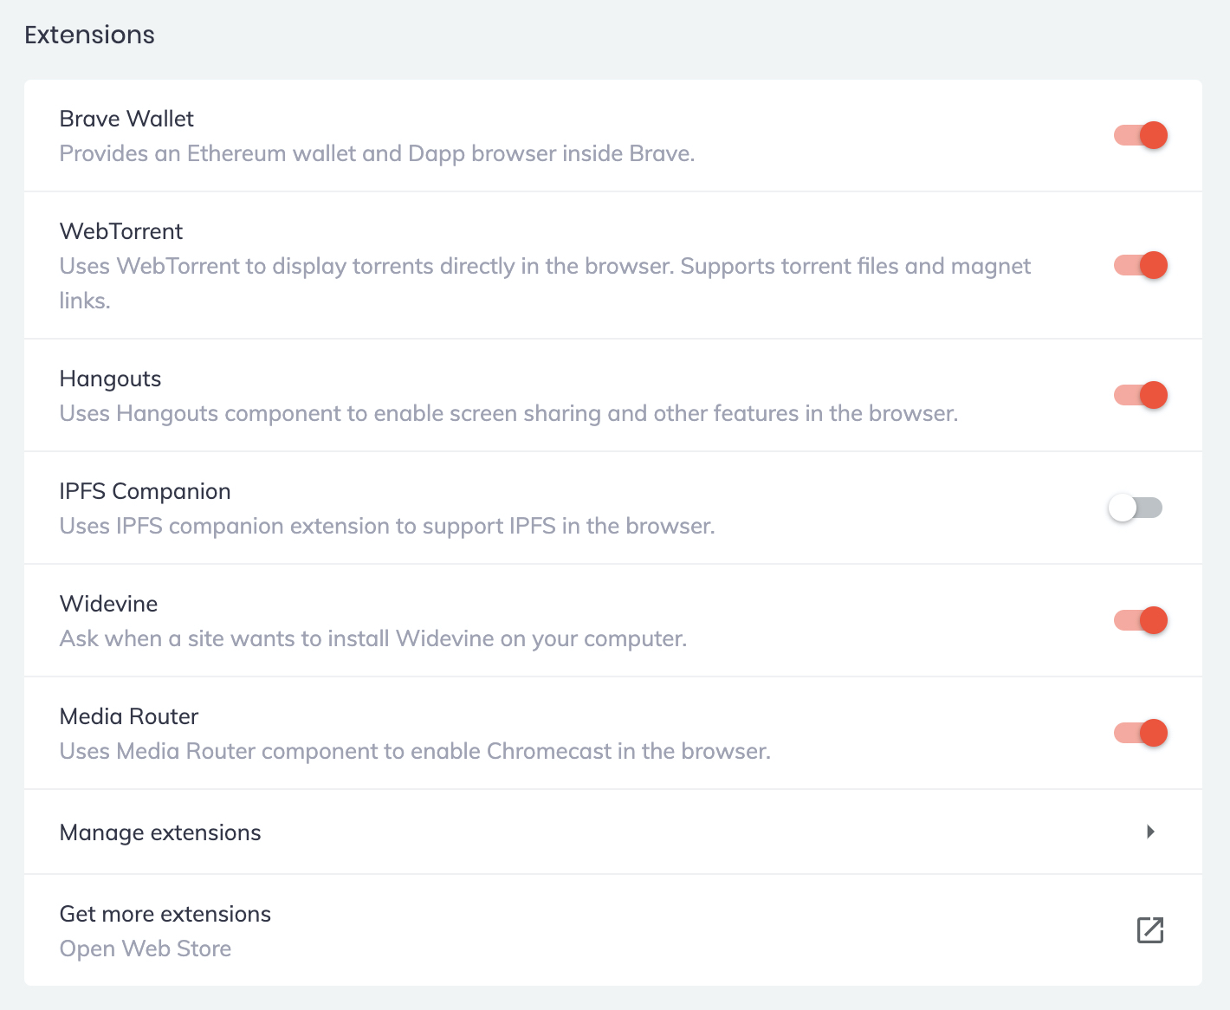Click the IPFS companion description text
This screenshot has width=1230, height=1010.
click(x=386, y=526)
